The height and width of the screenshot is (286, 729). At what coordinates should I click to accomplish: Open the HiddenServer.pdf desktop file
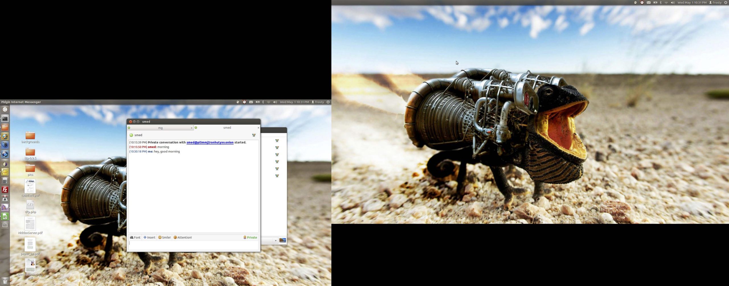coord(30,224)
